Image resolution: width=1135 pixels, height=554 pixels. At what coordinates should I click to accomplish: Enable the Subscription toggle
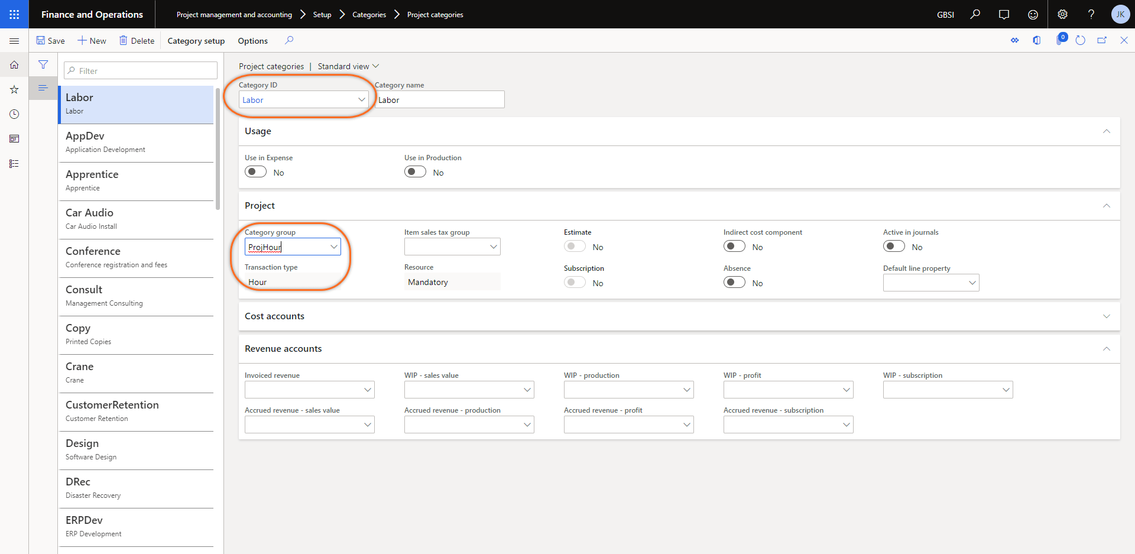(574, 282)
